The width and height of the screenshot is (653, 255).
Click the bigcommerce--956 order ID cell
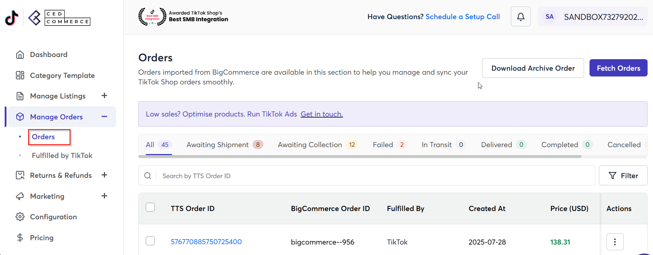[323, 242]
